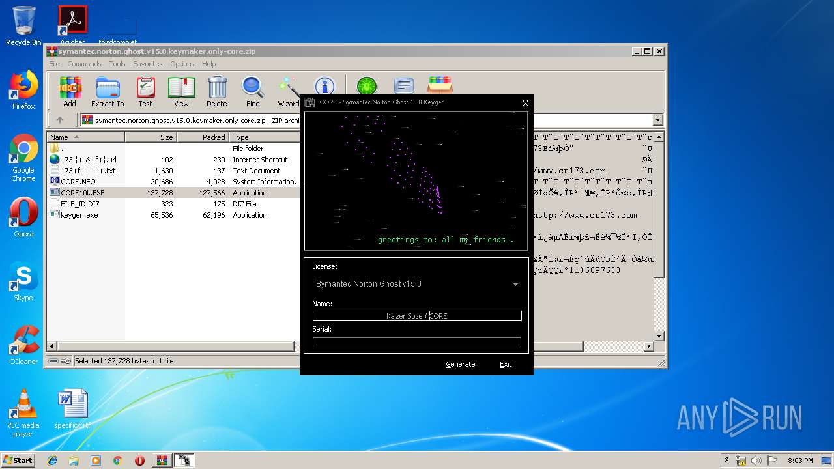Open the Options menu
Viewport: 834px width, 469px height.
tap(182, 64)
